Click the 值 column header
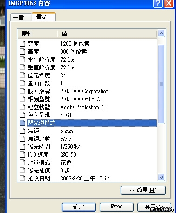The height and width of the screenshot is (213, 176). [107, 34]
